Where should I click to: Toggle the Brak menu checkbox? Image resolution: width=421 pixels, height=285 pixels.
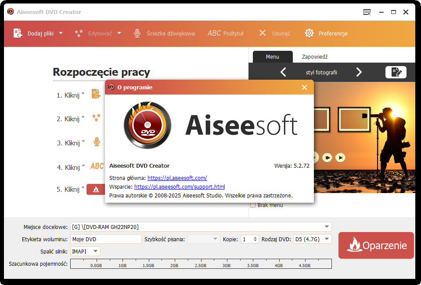(x=253, y=205)
